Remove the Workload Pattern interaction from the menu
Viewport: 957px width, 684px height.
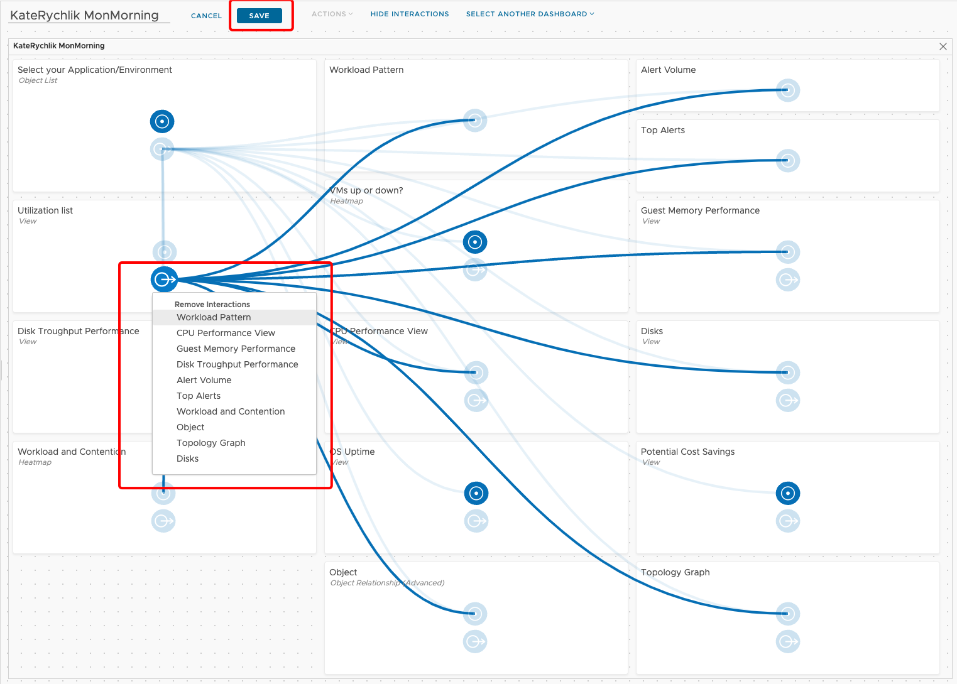(x=214, y=317)
